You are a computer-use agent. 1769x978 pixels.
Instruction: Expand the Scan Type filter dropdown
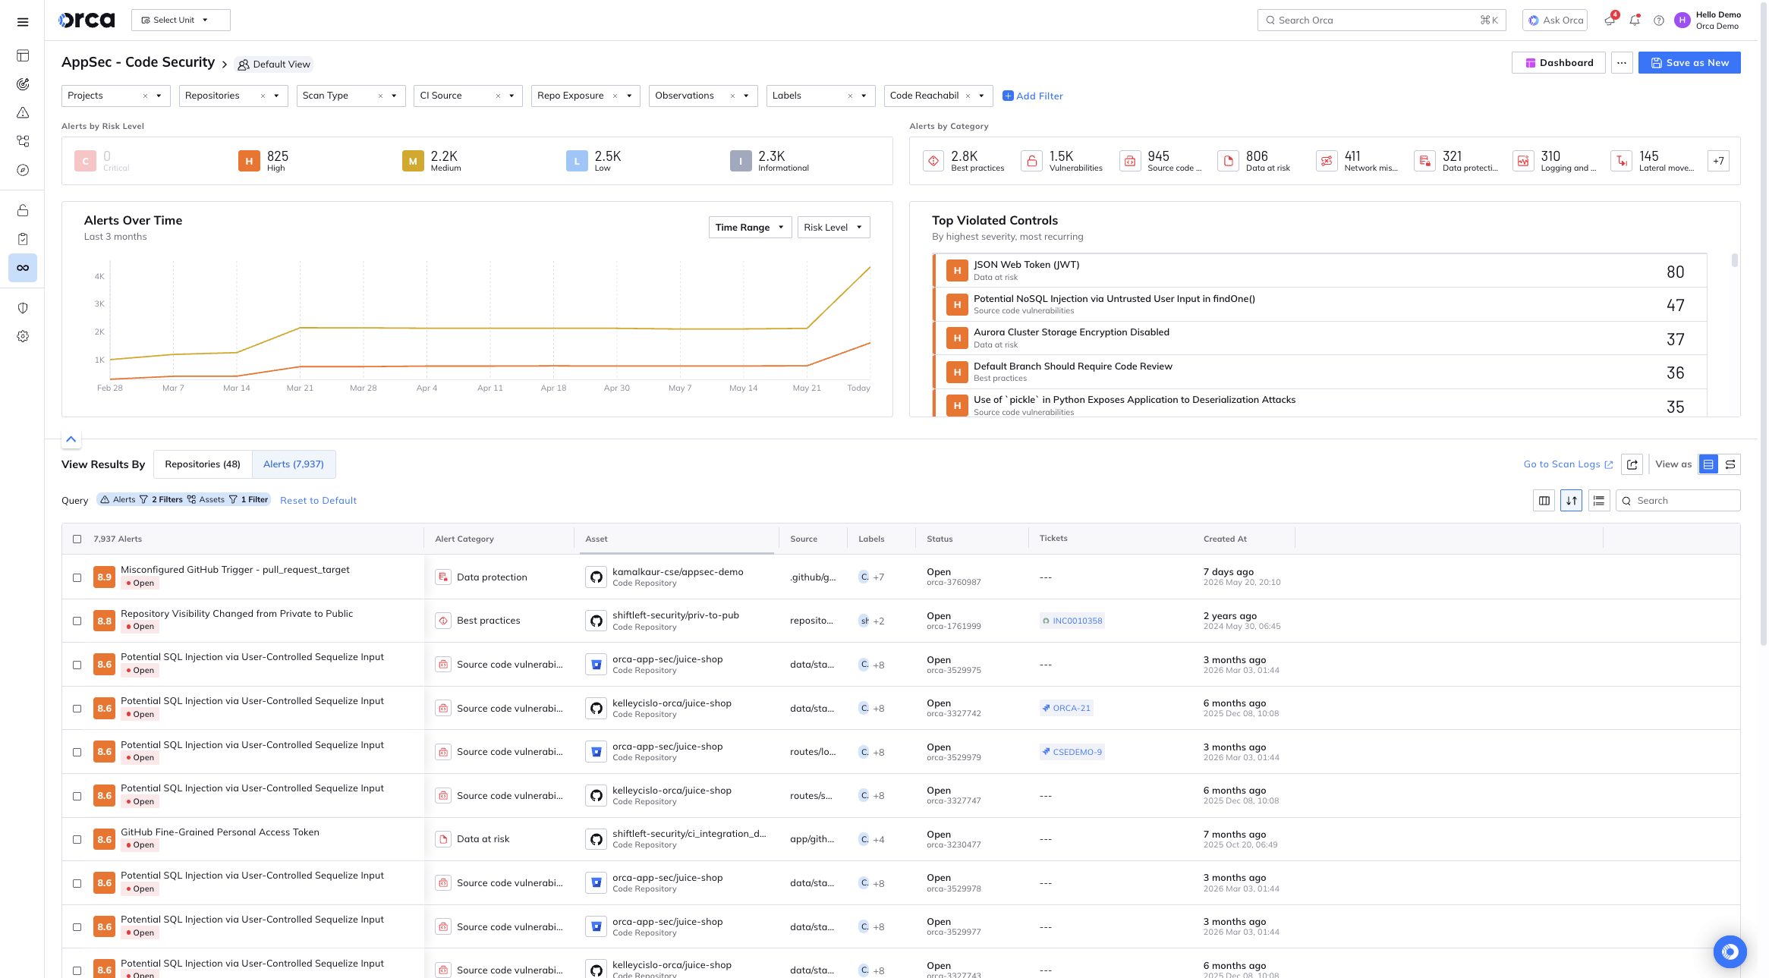coord(394,96)
